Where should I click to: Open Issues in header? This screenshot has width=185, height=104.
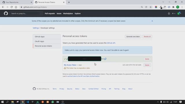point(59,14)
